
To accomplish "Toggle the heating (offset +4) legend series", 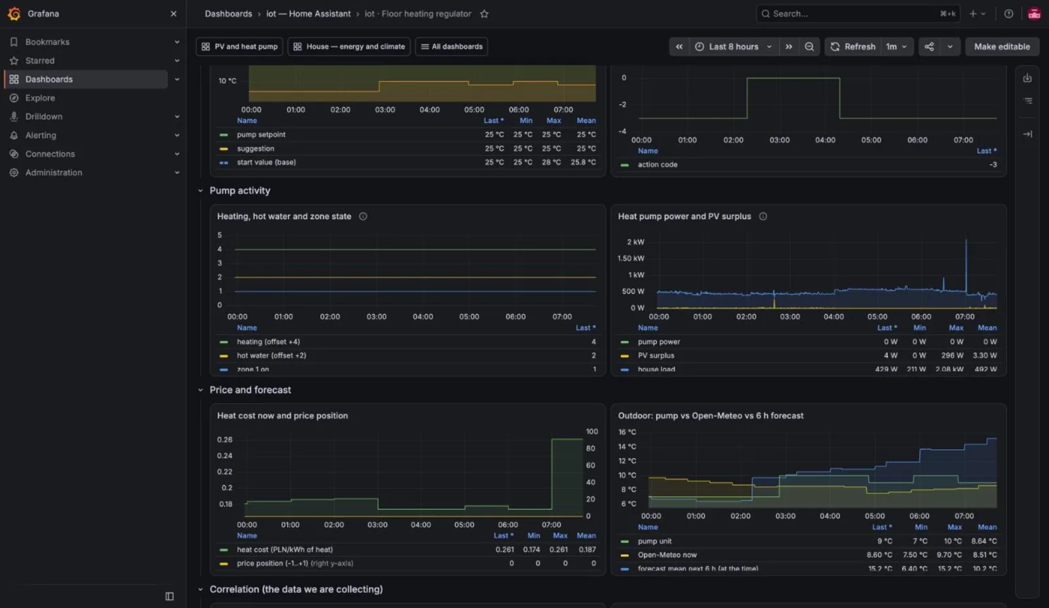I will (x=268, y=342).
